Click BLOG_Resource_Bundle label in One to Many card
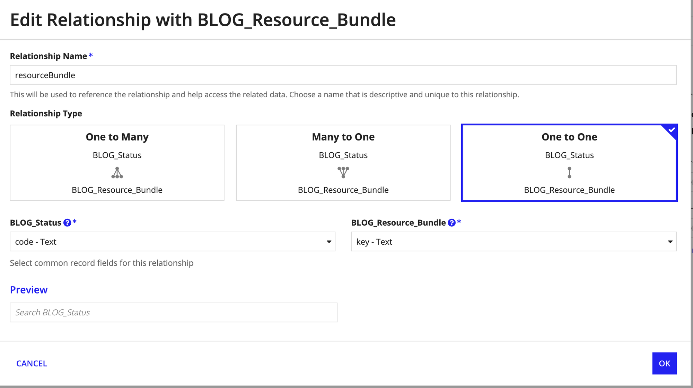This screenshot has height=388, width=693. (117, 190)
